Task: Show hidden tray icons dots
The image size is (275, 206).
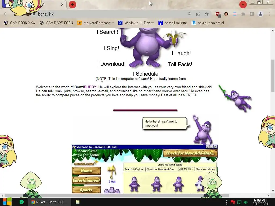Action: (x=226, y=202)
